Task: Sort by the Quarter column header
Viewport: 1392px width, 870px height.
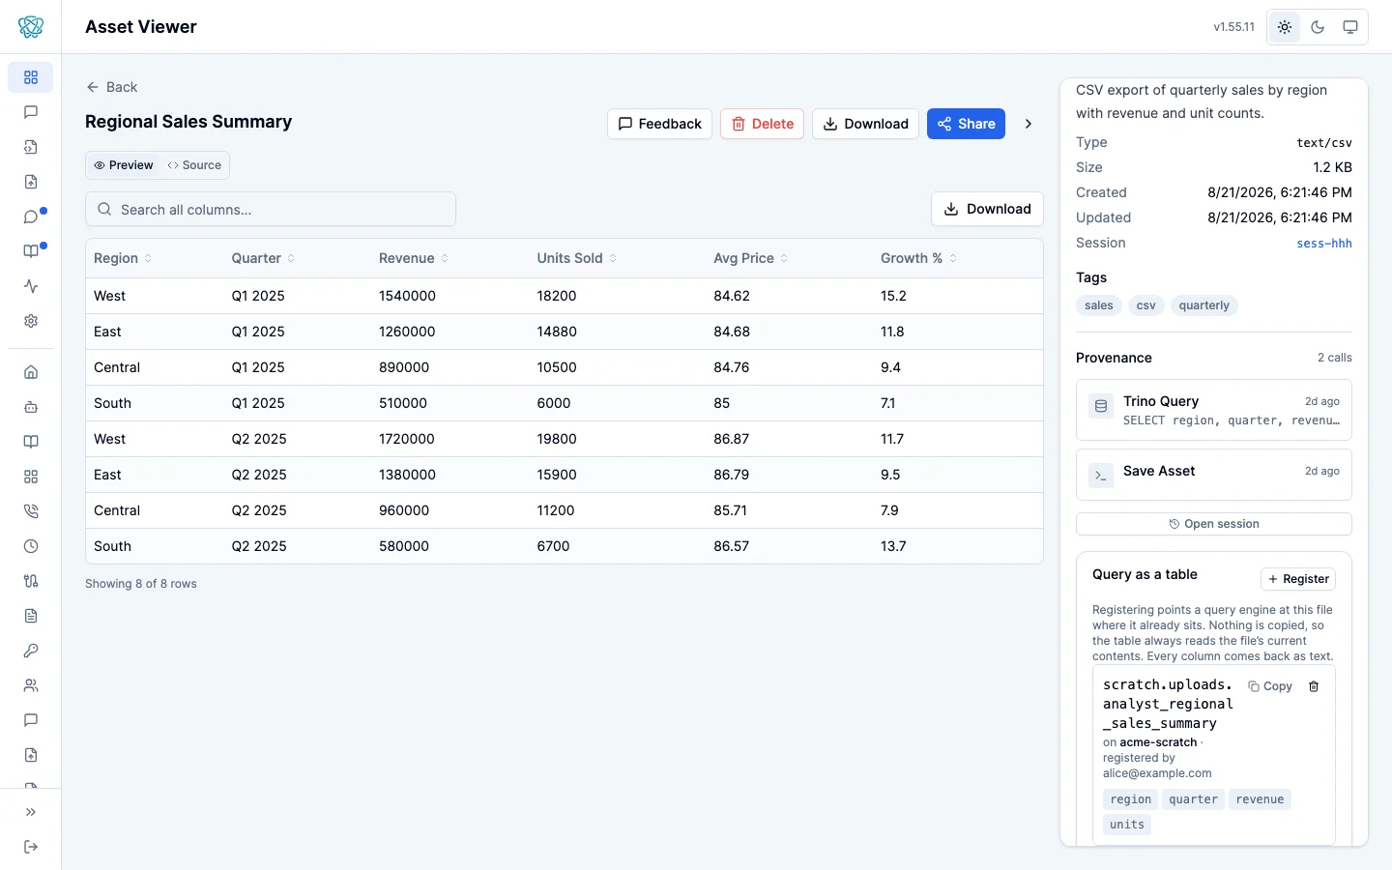Action: [x=263, y=258]
